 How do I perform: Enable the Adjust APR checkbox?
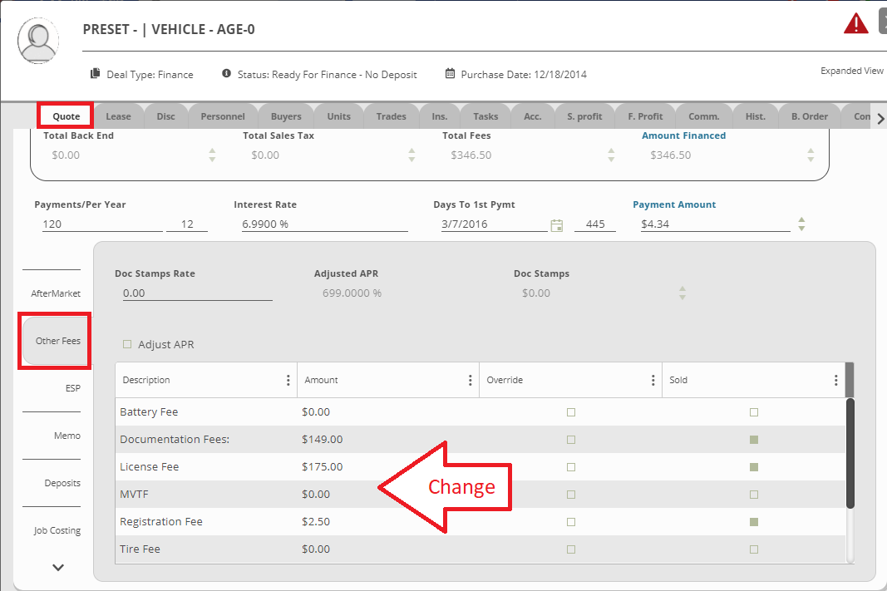click(127, 344)
